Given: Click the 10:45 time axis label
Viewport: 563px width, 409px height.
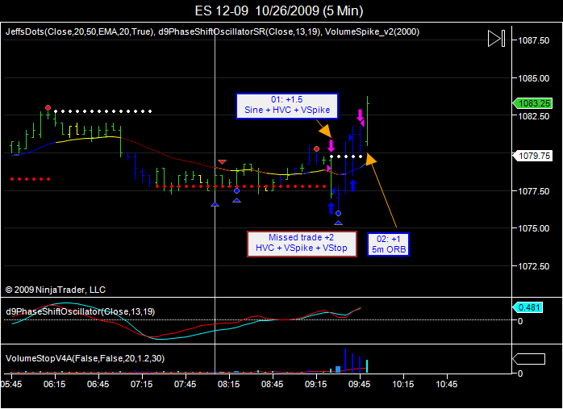Looking at the screenshot, I should click(447, 385).
